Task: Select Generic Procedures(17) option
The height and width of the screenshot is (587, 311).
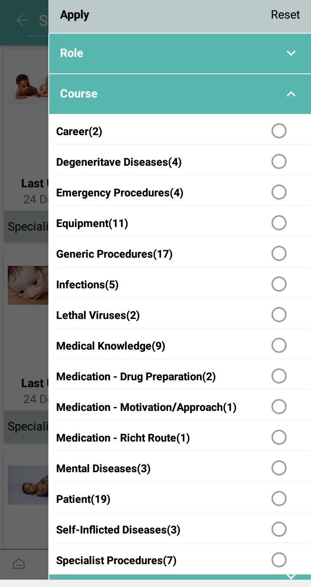Action: (x=279, y=253)
